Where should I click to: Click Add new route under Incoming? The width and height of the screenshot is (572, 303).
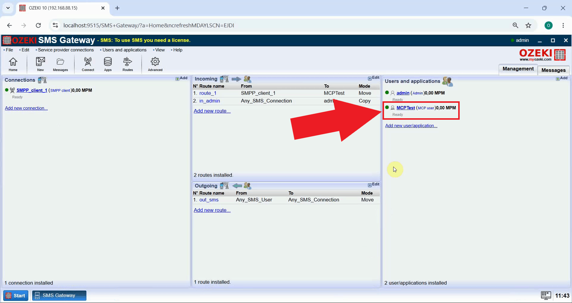click(212, 111)
